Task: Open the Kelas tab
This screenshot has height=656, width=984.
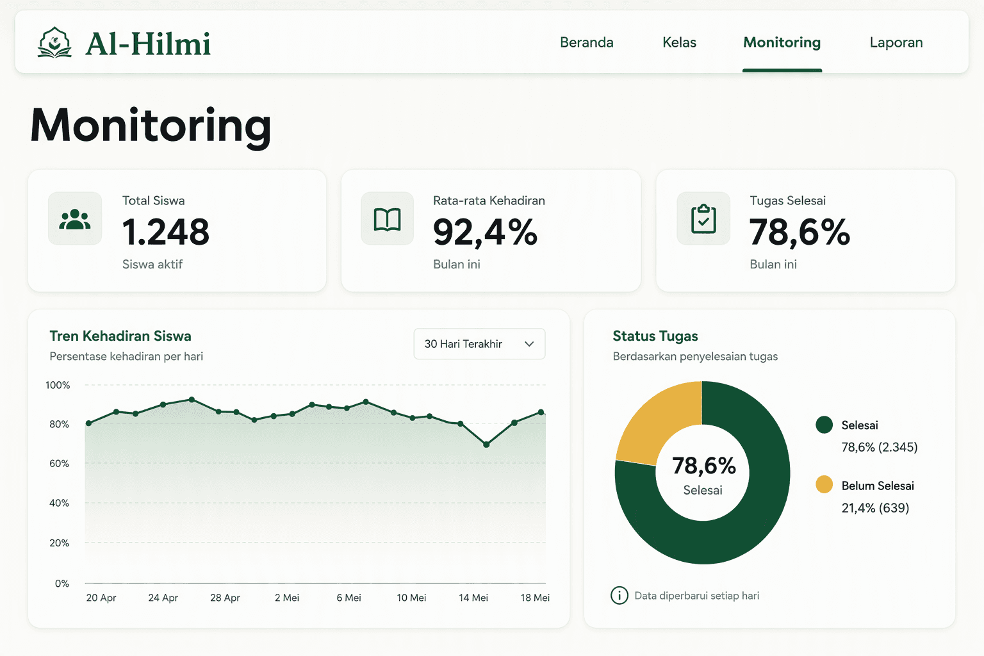Action: 679,42
